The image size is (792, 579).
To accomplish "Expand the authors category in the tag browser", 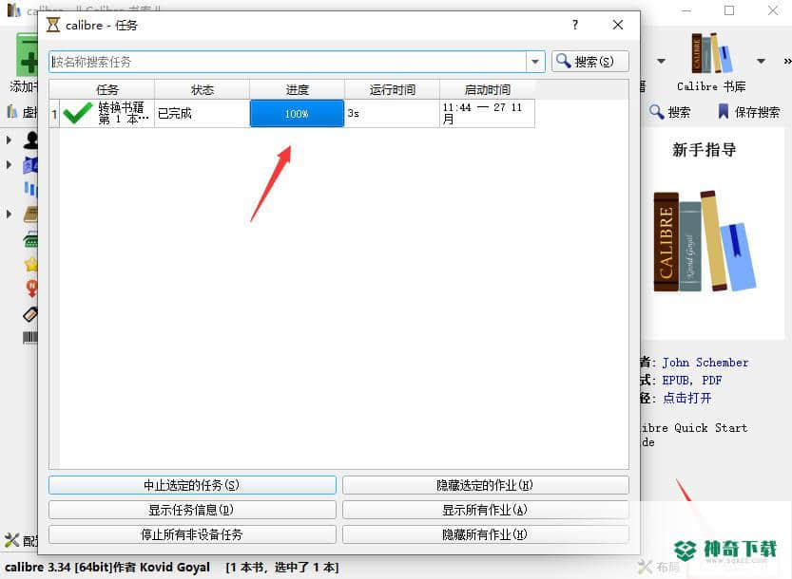I will pos(9,140).
